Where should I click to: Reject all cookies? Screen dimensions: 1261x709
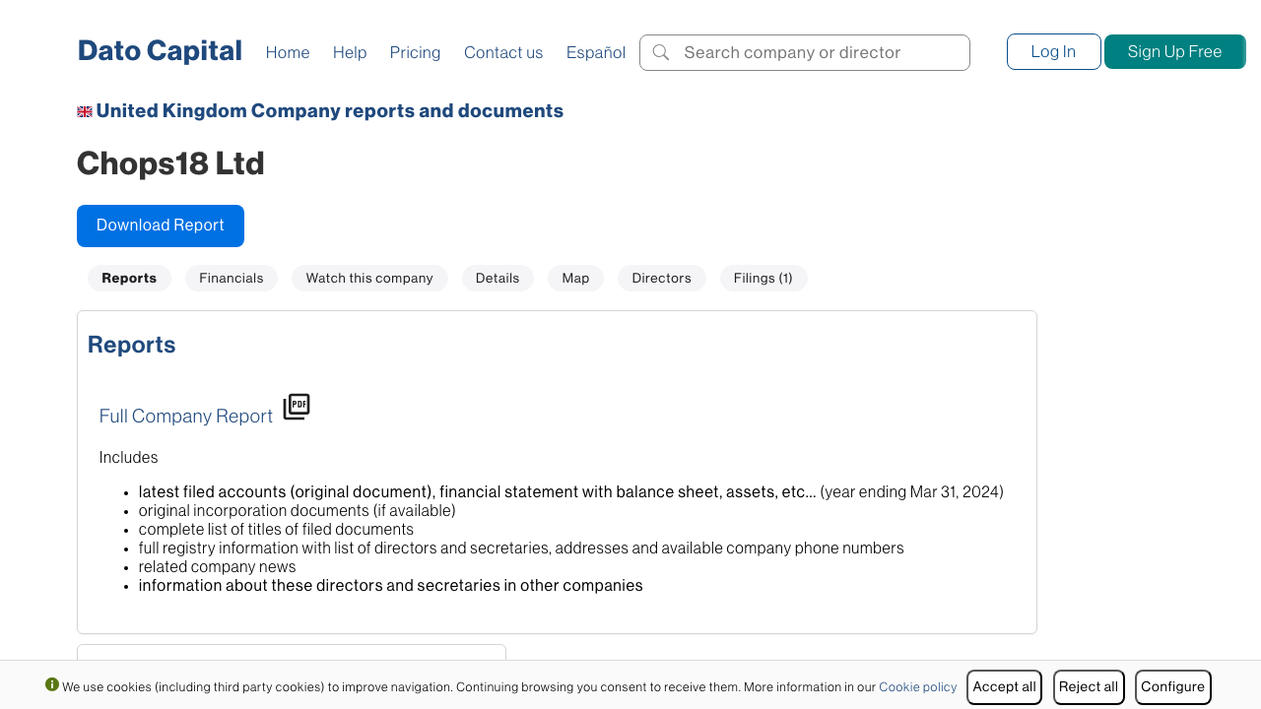coord(1089,687)
